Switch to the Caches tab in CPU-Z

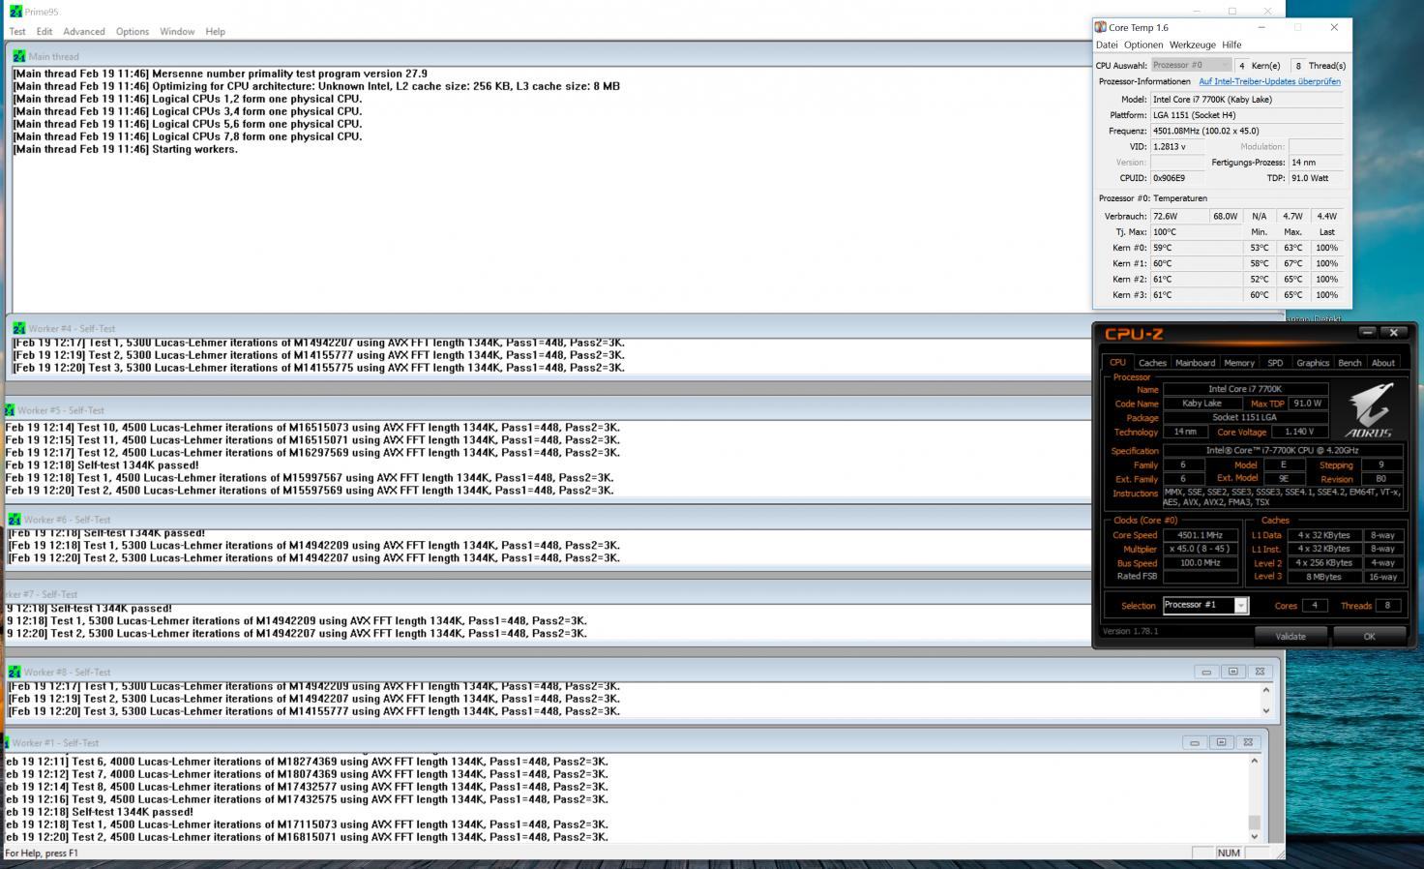(x=1152, y=363)
